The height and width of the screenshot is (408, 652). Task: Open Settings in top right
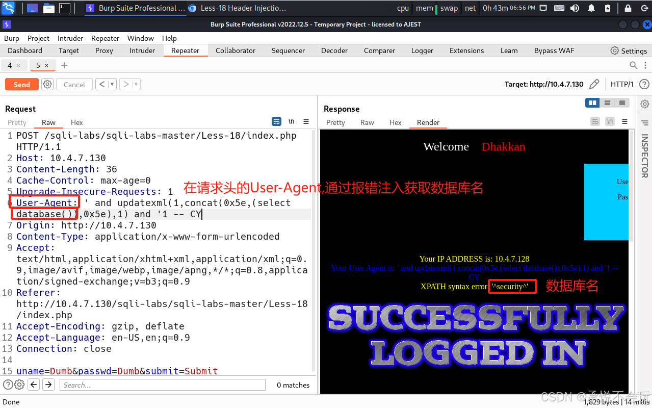(629, 50)
